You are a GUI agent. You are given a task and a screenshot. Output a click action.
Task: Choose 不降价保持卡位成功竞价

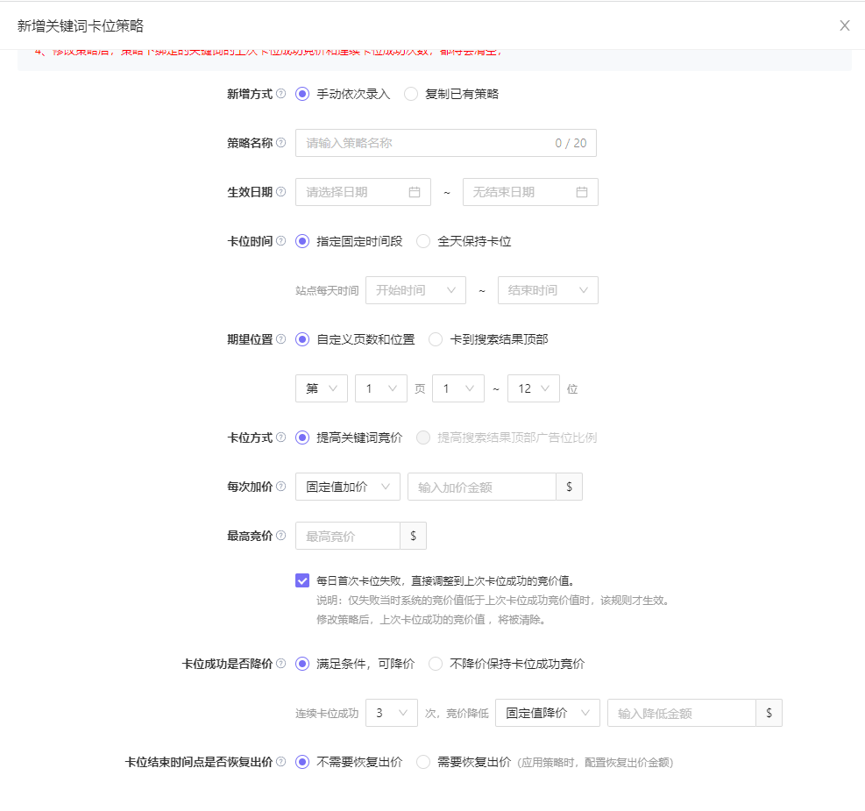[x=436, y=665]
